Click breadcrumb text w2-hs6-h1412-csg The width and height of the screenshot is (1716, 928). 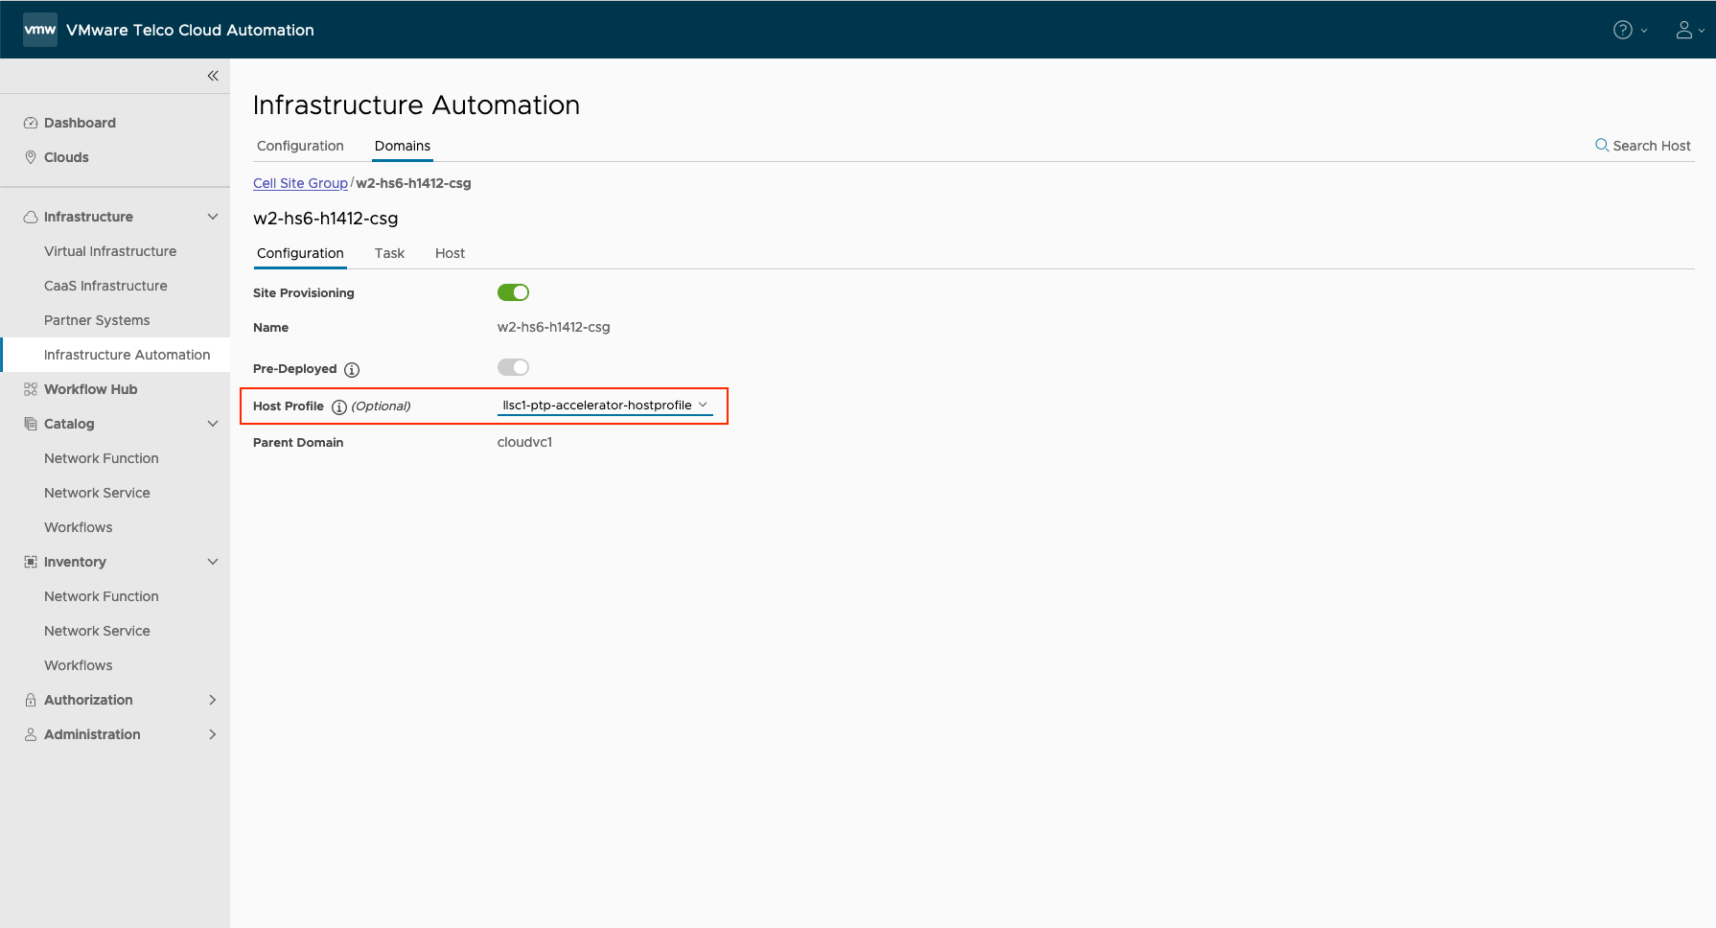pos(413,183)
